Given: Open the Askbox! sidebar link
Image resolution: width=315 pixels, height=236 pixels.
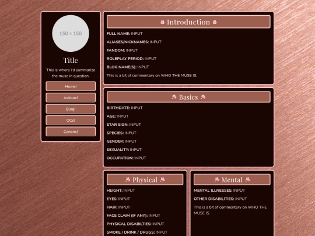Looking at the screenshot, I should point(71,97).
